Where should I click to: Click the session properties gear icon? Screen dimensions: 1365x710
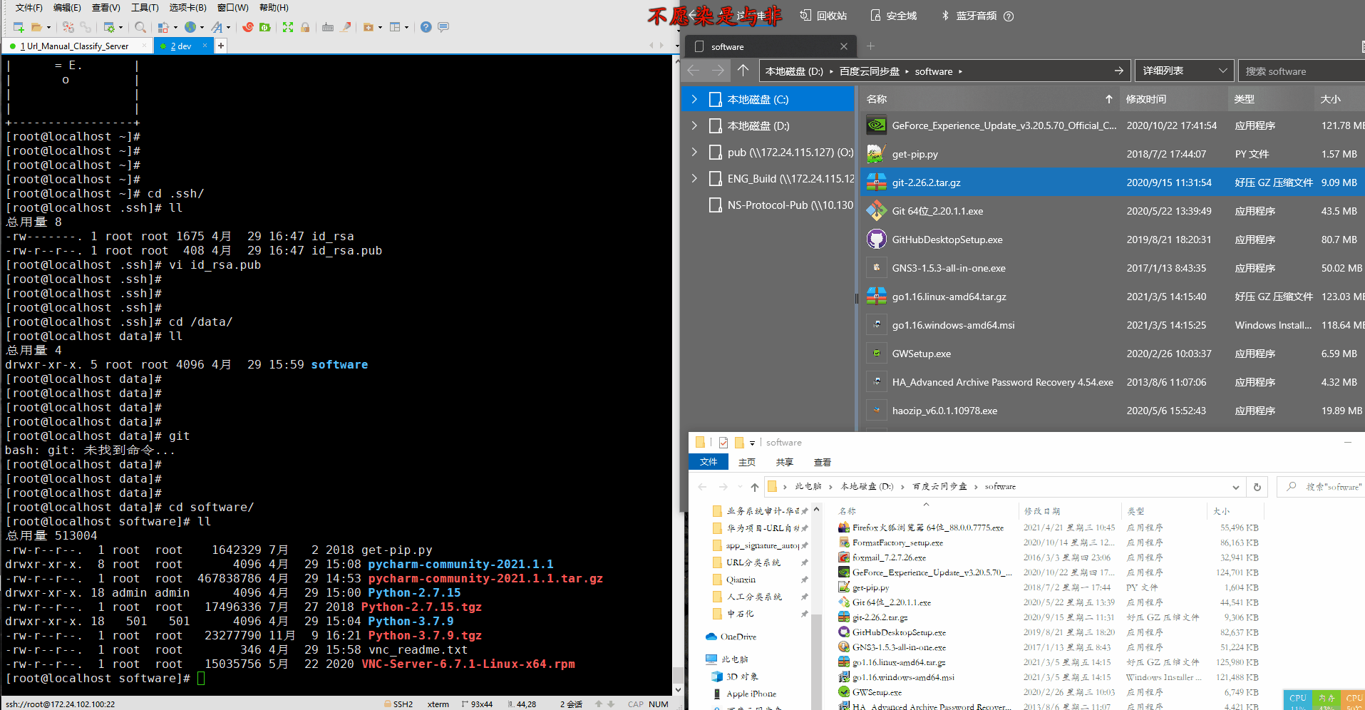pos(109,27)
